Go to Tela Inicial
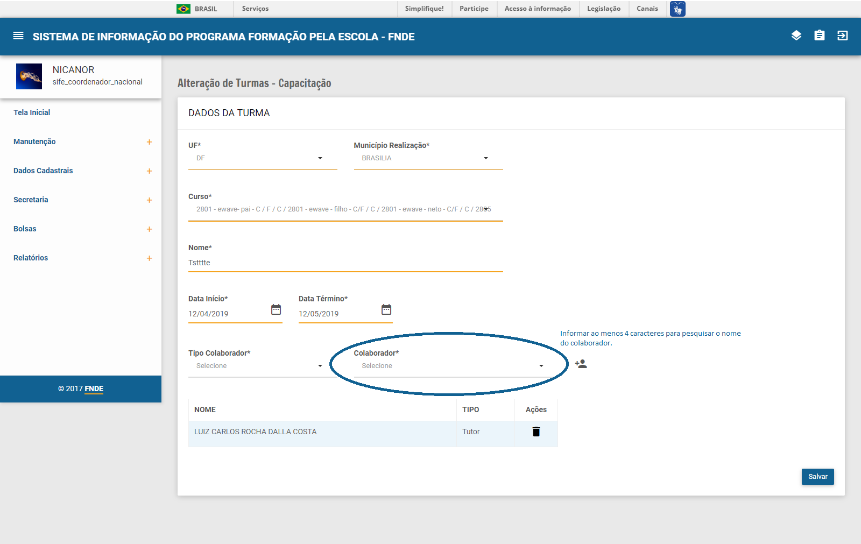 pyautogui.click(x=32, y=112)
